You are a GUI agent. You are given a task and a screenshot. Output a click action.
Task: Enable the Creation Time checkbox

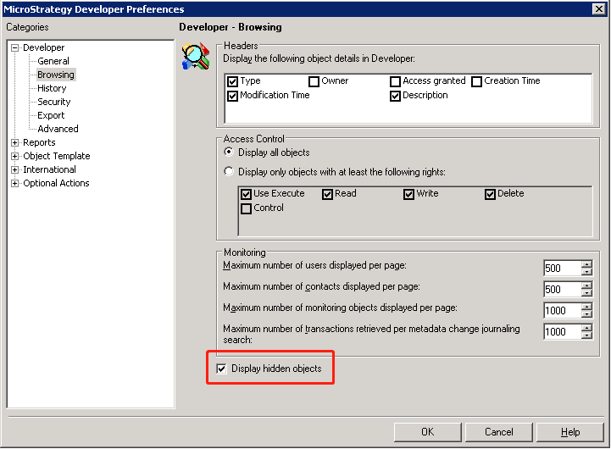click(477, 81)
